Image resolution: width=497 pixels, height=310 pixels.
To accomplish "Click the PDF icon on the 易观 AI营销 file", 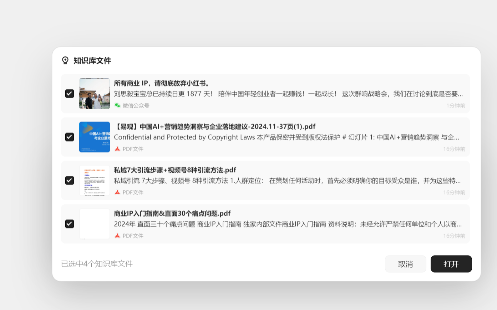I will point(117,149).
